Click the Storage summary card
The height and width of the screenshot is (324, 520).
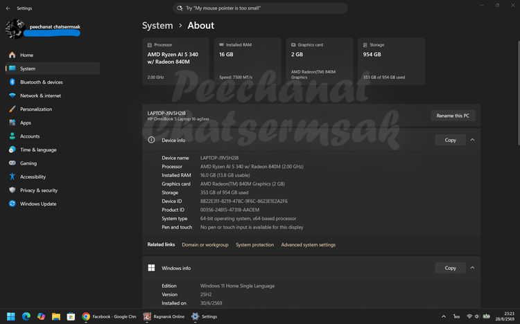391,62
